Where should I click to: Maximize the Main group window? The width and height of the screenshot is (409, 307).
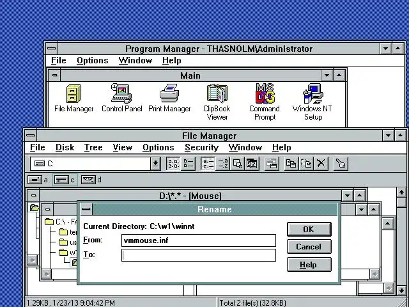[339, 75]
